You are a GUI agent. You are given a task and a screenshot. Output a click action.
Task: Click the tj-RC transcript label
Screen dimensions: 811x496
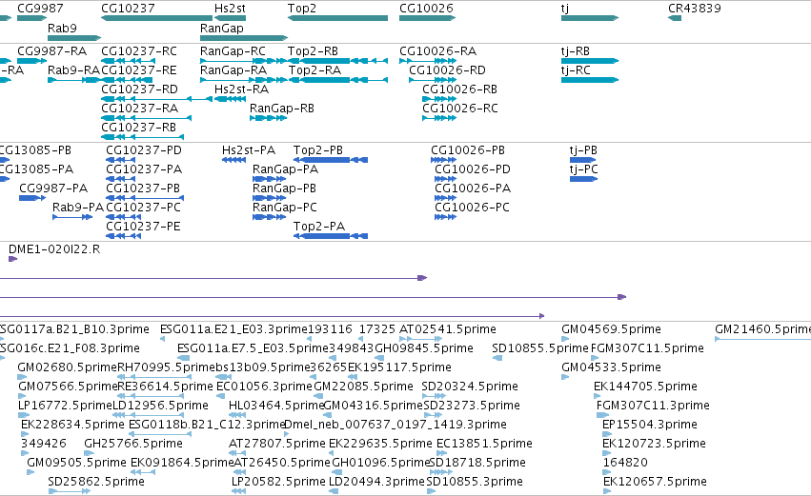pyautogui.click(x=576, y=70)
